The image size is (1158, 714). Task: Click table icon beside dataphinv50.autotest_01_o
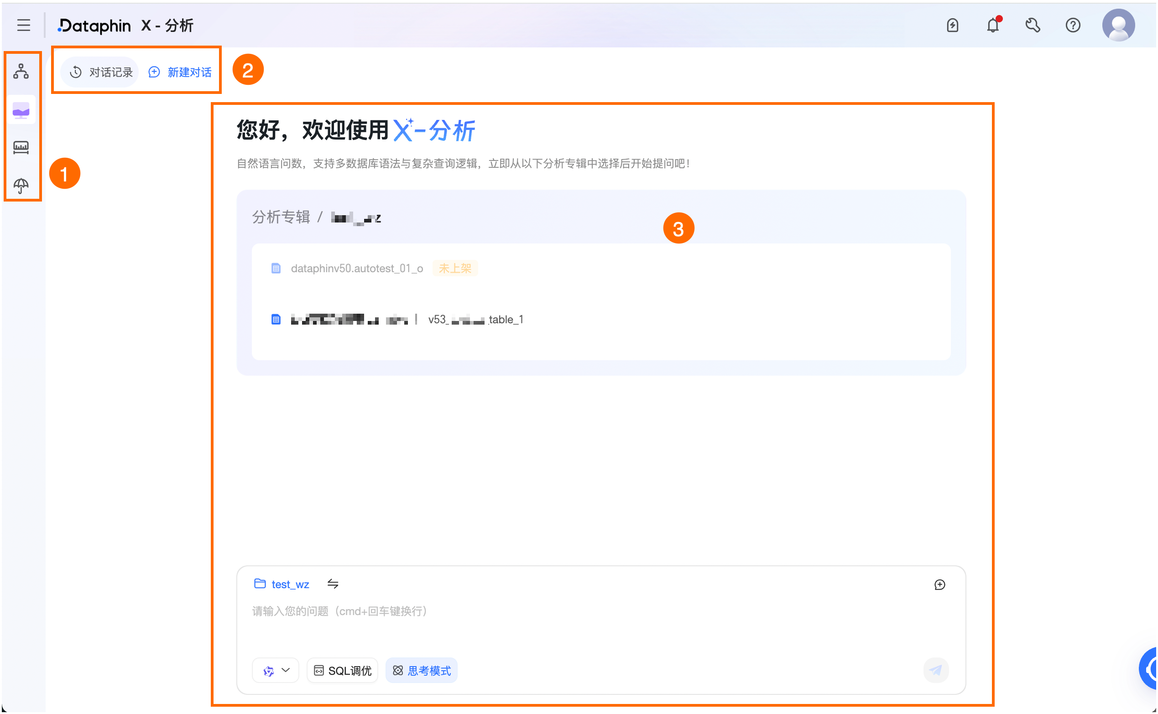(276, 269)
